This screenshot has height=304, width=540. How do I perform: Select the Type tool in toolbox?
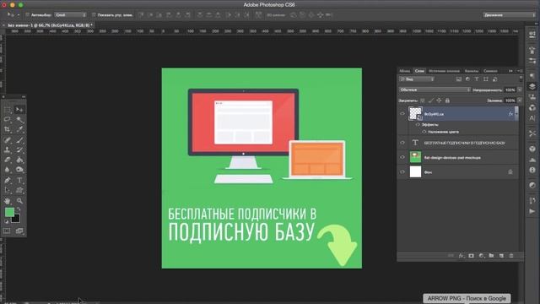pyautogui.click(x=19, y=180)
